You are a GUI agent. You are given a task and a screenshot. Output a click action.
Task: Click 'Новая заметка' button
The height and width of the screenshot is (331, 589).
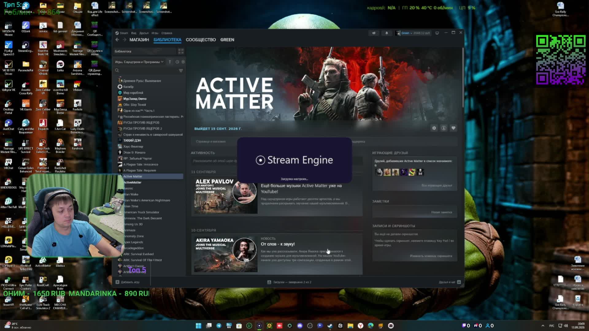(x=441, y=212)
